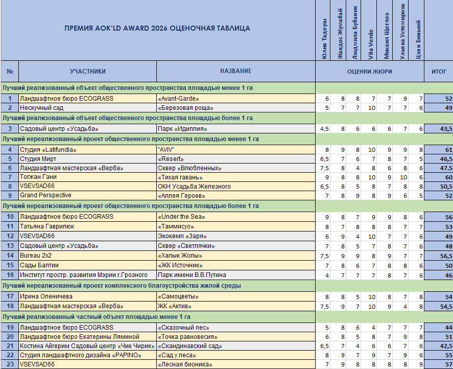Select the project name «Березовая роща»
The width and height of the screenshot is (453, 369).
click(x=235, y=108)
